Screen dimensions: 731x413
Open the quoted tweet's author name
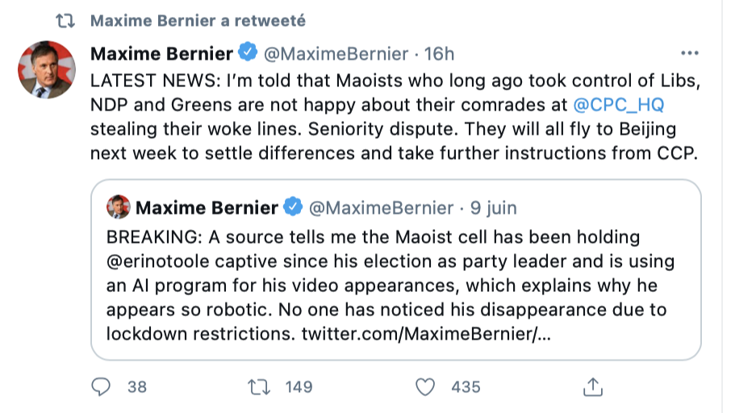pos(207,208)
